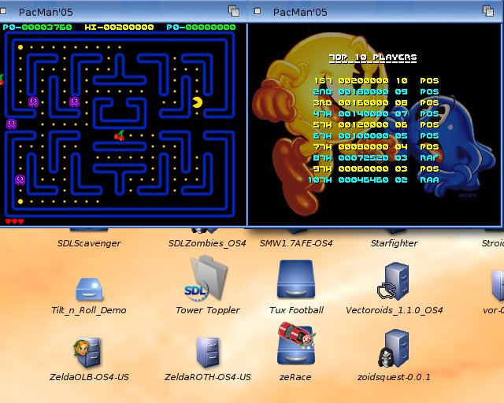Click the HI-00200000 high score display
Viewport: 504px width, 403px height.
[x=119, y=28]
